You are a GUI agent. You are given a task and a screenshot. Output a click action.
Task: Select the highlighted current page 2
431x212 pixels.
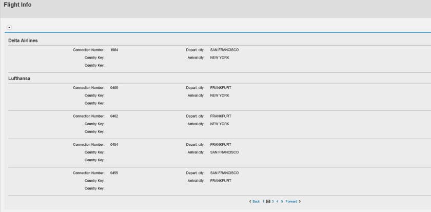click(268, 201)
